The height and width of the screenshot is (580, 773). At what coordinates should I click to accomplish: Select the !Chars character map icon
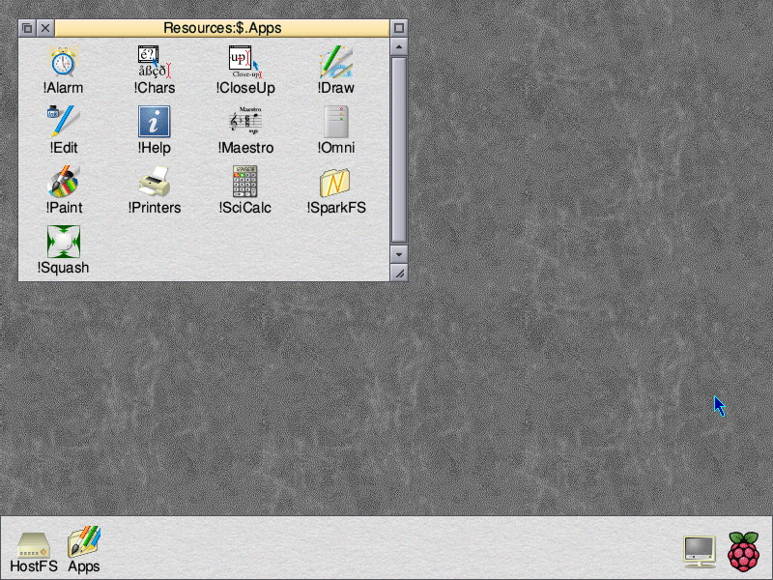coord(154,62)
